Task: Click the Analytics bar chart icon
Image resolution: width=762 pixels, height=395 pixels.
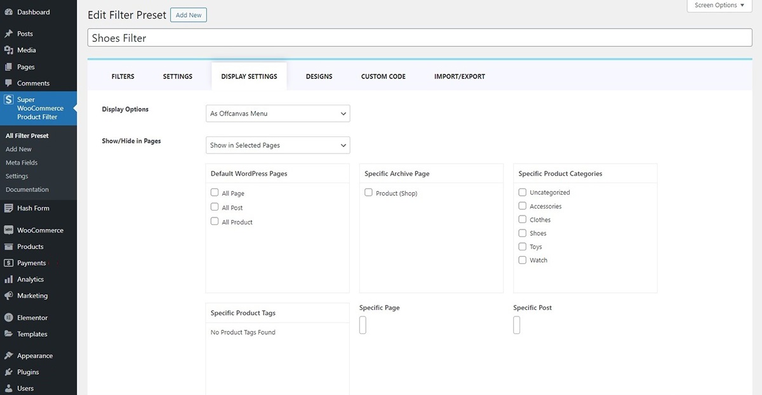Action: [x=8, y=279]
